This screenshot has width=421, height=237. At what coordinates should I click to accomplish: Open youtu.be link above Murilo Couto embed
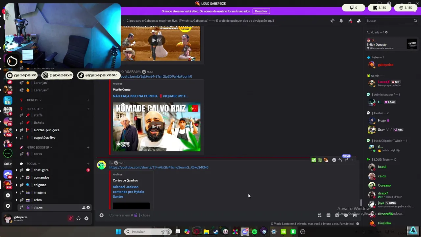click(156, 76)
